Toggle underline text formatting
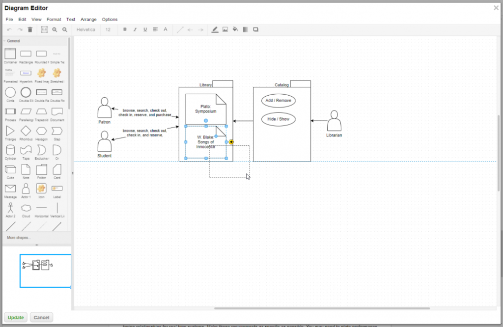Screen dimensions: 503x327 point(145,29)
